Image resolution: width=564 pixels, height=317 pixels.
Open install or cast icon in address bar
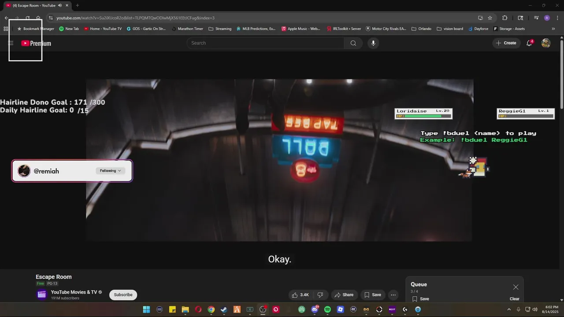[480, 18]
